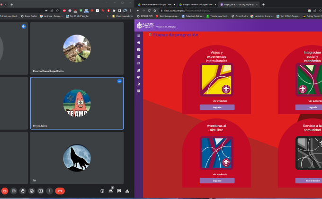
Task: Click the home icon in Scouts sidebar
Action: tap(139, 43)
